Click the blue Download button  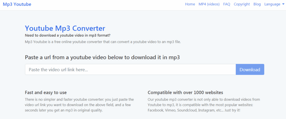[250, 69]
